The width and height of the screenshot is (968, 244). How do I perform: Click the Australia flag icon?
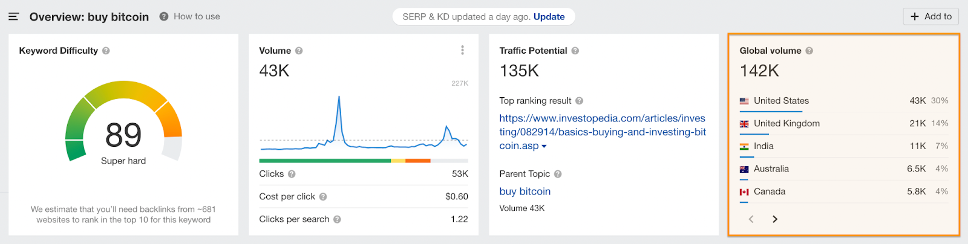(744, 169)
